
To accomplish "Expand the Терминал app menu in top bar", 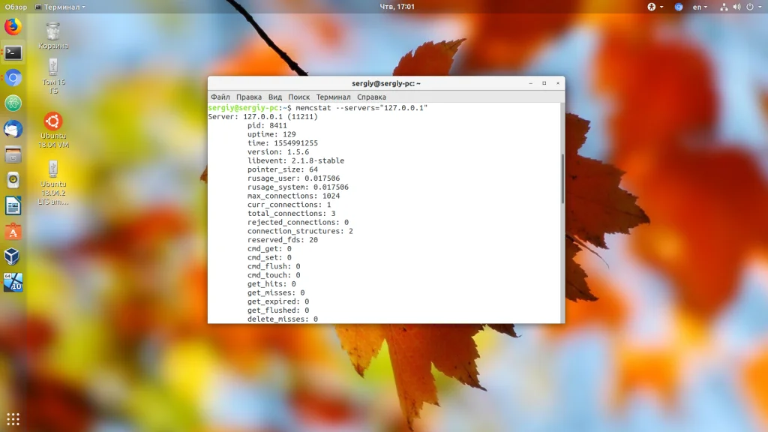I will pyautogui.click(x=60, y=7).
